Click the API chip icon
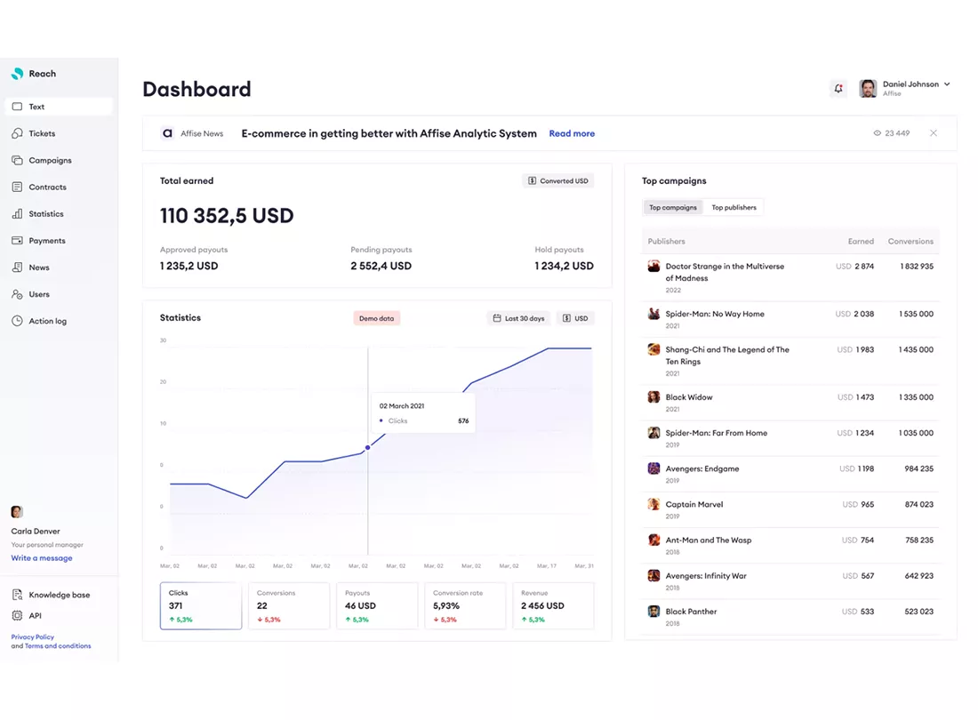 click(x=18, y=616)
